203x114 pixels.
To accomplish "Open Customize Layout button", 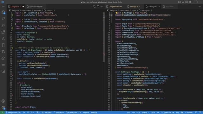I will pos(190,2).
